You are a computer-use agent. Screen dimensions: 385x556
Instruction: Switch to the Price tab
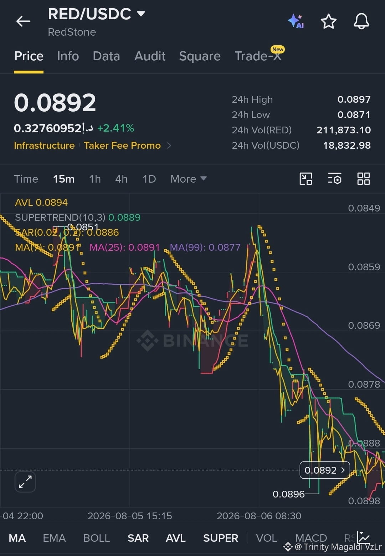29,56
